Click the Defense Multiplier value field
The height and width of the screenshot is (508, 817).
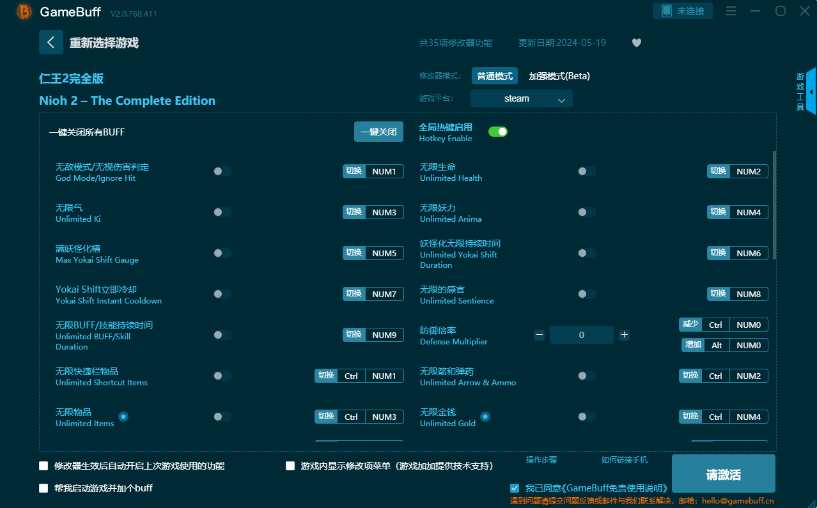[x=582, y=335]
